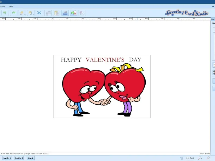This screenshot has height=161, width=215.
Task: Click the Undo arrow icon
Action: pos(5,13)
